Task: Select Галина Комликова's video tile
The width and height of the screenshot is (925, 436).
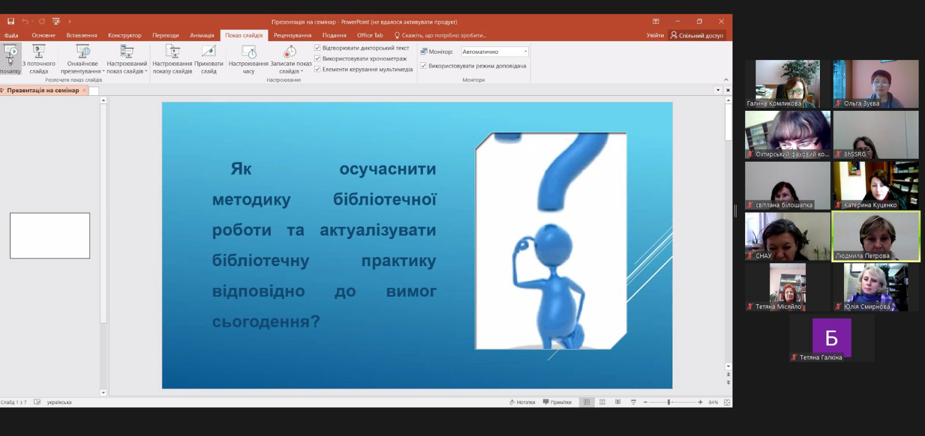Action: 788,84
